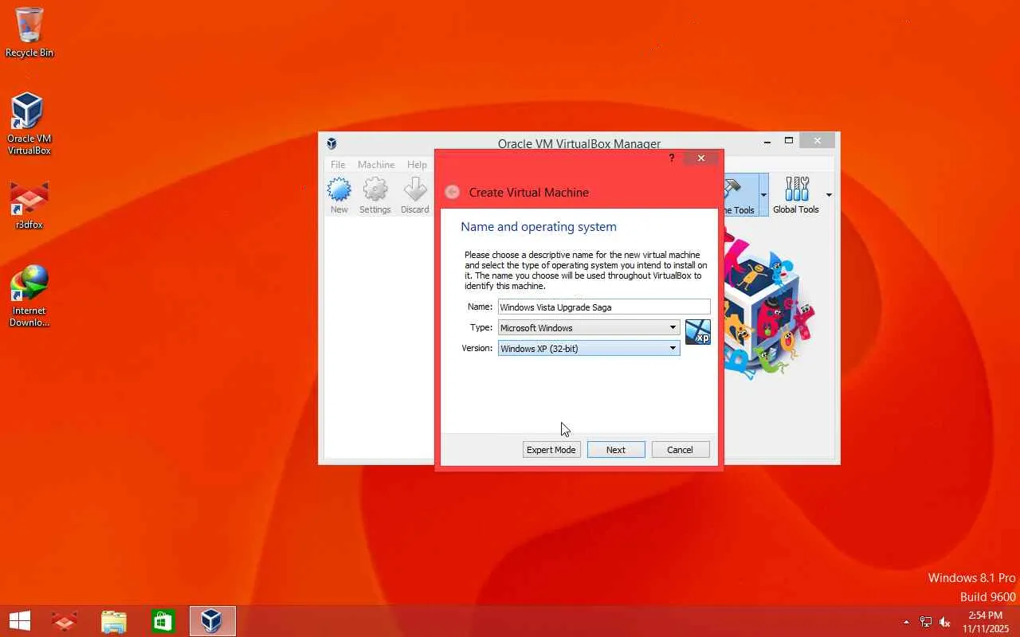Show hidden system tray icons

[x=906, y=622]
